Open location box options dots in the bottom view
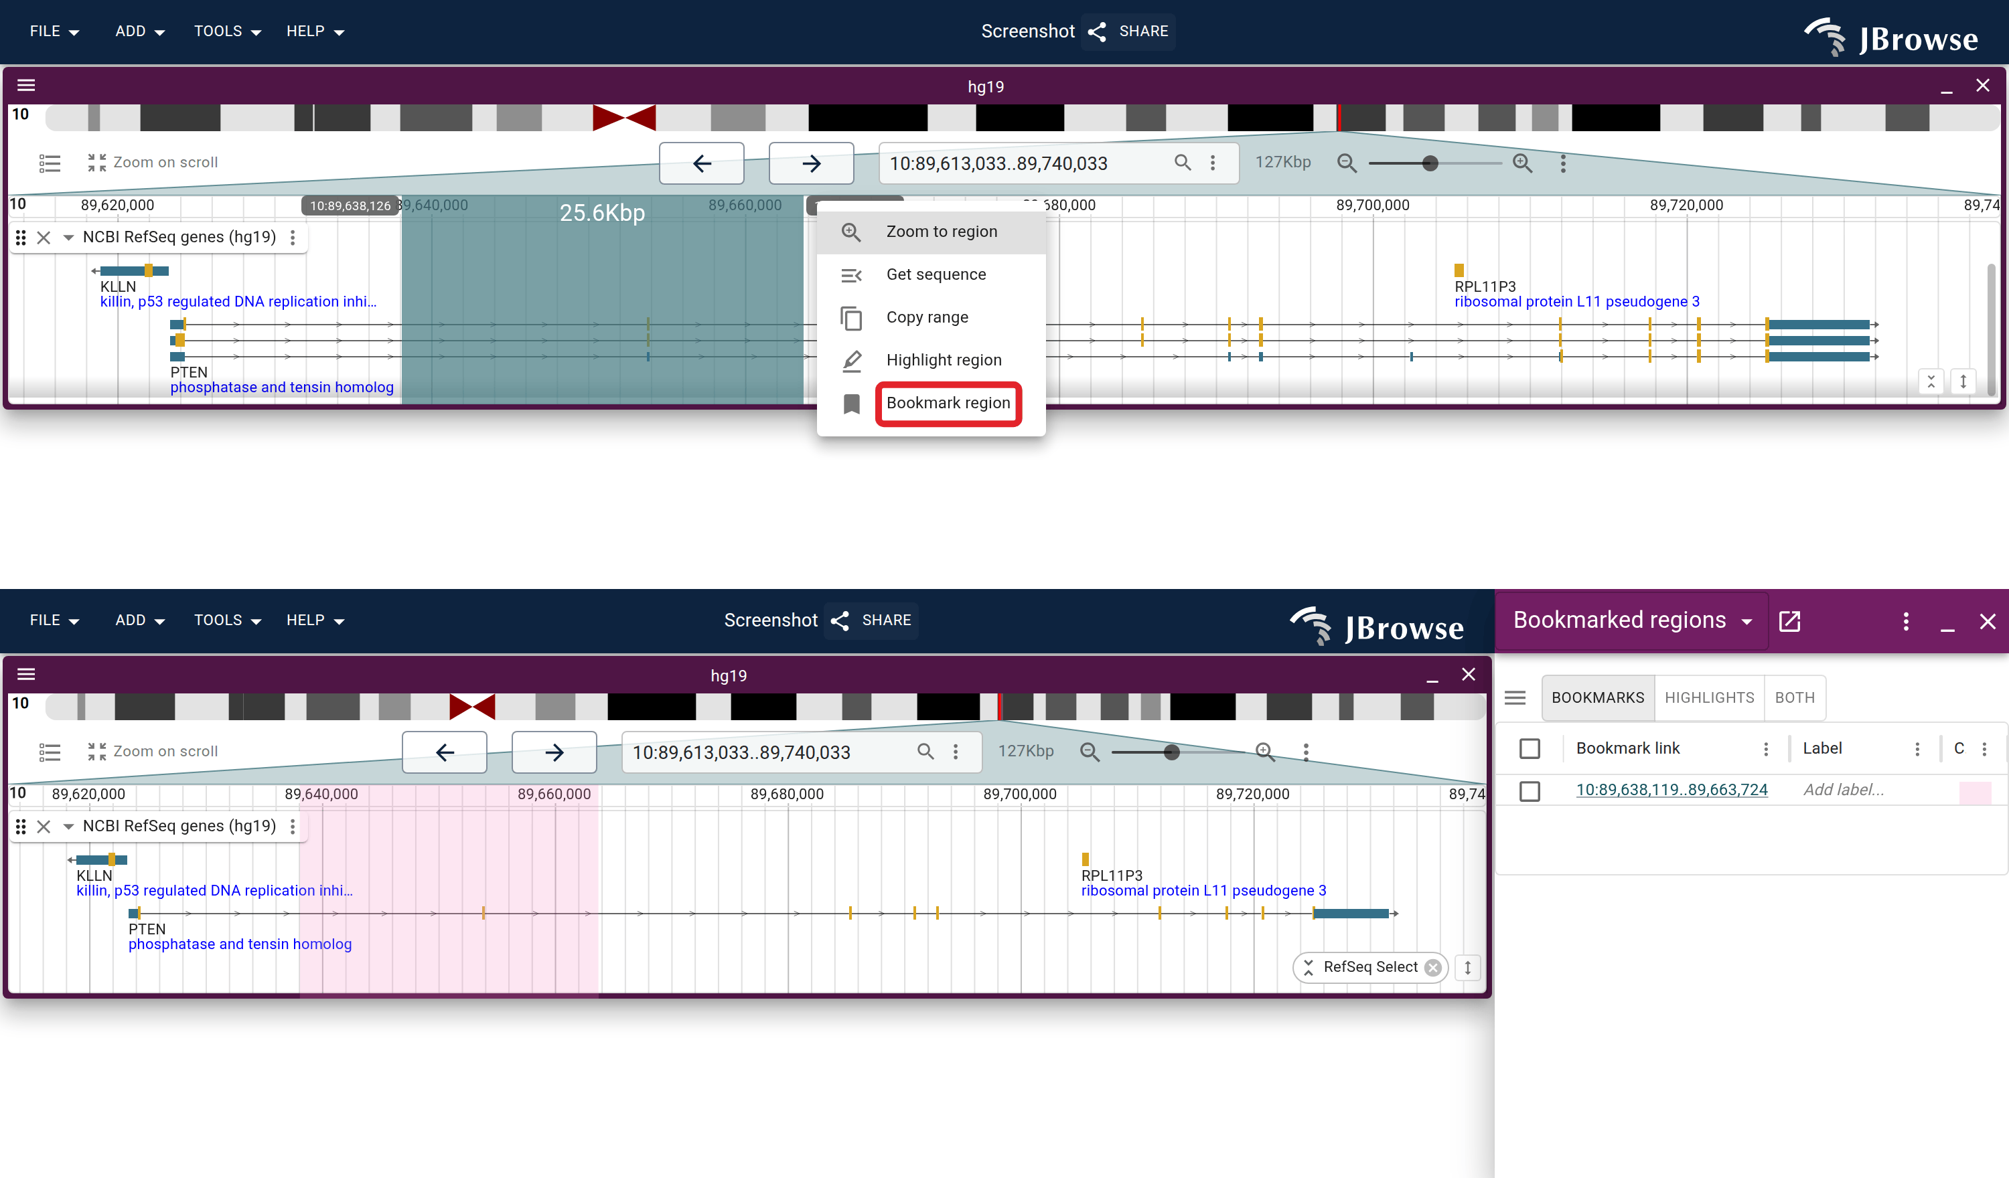 [x=955, y=752]
